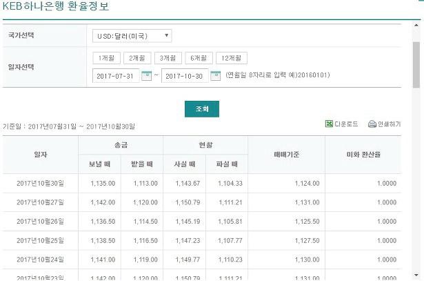Click the 1,138.50 send rate cell
The height and width of the screenshot is (281, 424).
[x=100, y=240]
